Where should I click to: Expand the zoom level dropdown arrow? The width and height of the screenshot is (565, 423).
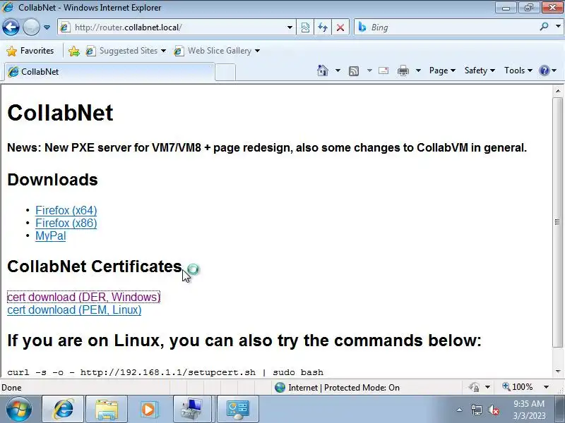pos(546,387)
